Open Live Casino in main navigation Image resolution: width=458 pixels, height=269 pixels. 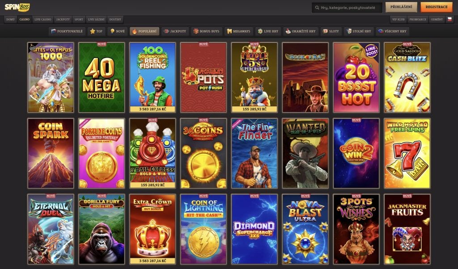click(x=43, y=20)
